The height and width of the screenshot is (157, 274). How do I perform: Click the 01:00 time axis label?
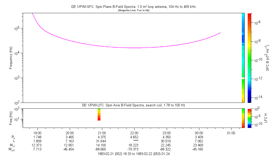click(x=231, y=133)
